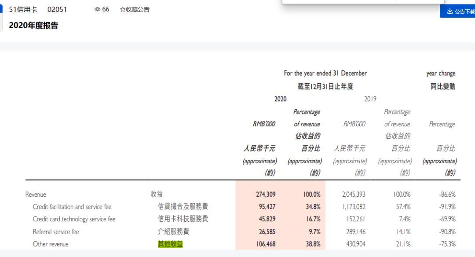The image size is (475, 257).
Task: Select the Credit card technology service fee label
Action: (x=74, y=219)
